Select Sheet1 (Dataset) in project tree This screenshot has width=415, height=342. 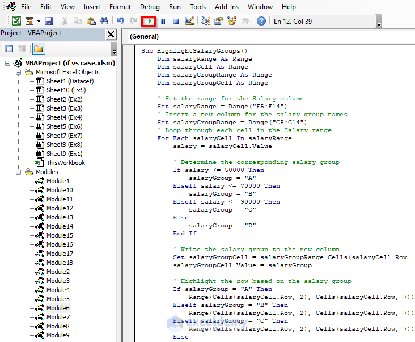tap(70, 81)
